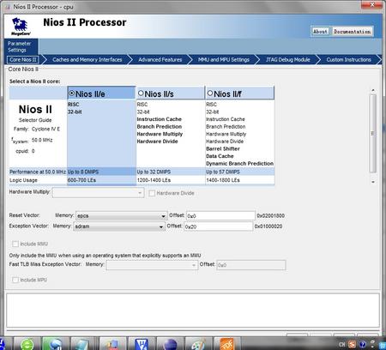This screenshot has height=350, width=386.
Task: Click the Reset Vector offset field
Action: click(220, 215)
